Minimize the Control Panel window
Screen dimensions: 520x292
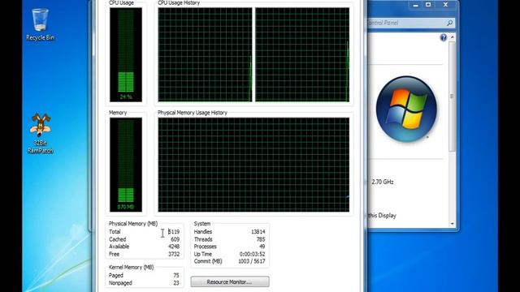tap(415, 5)
